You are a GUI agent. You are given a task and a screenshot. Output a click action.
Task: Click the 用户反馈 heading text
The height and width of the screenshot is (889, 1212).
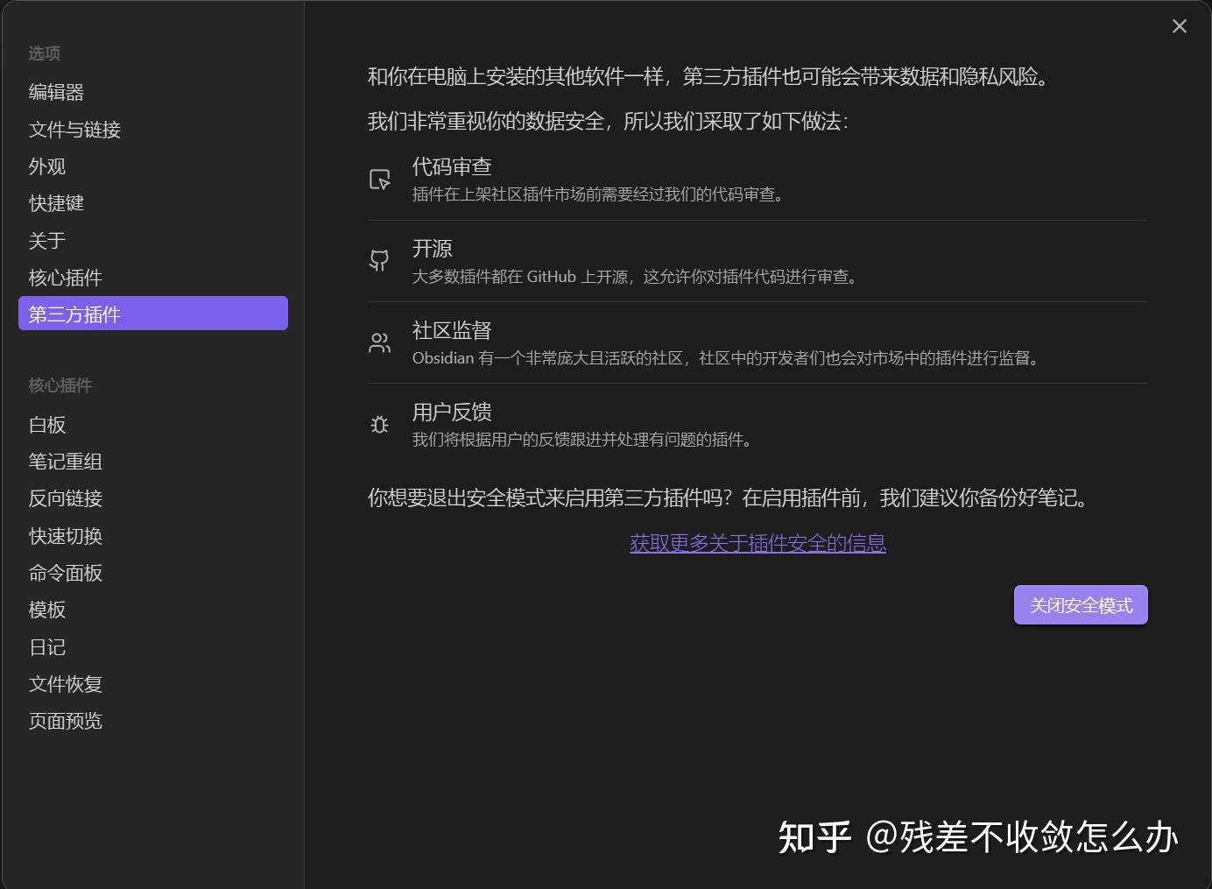(x=452, y=412)
